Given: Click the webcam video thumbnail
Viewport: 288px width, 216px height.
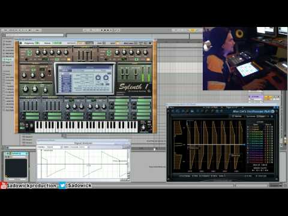Looking at the screenshot, I should click(245, 59).
